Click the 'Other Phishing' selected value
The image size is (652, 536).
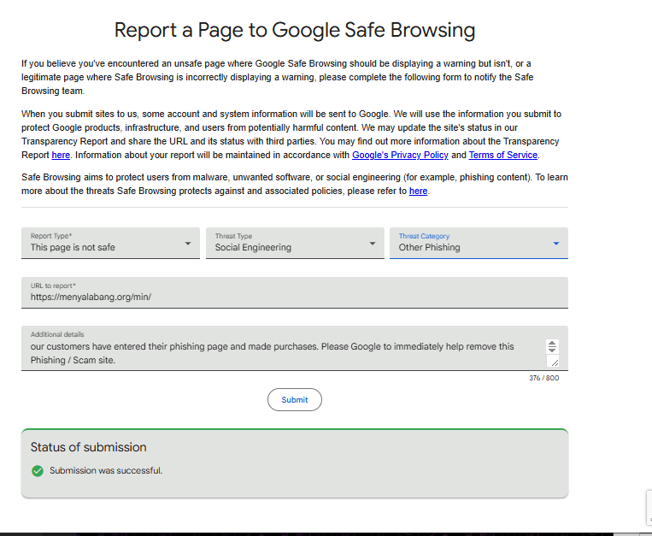pyautogui.click(x=429, y=247)
